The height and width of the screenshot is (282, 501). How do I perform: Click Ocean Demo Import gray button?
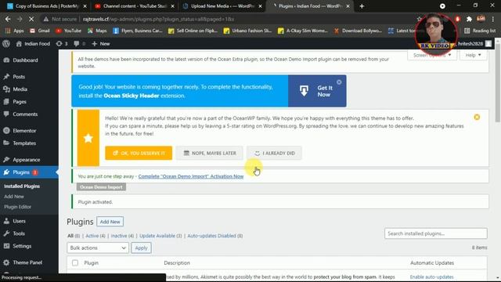(101, 187)
